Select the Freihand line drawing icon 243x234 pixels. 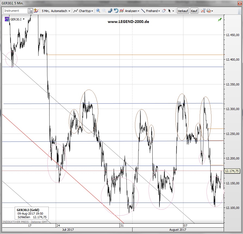pyautogui.click(x=143, y=11)
